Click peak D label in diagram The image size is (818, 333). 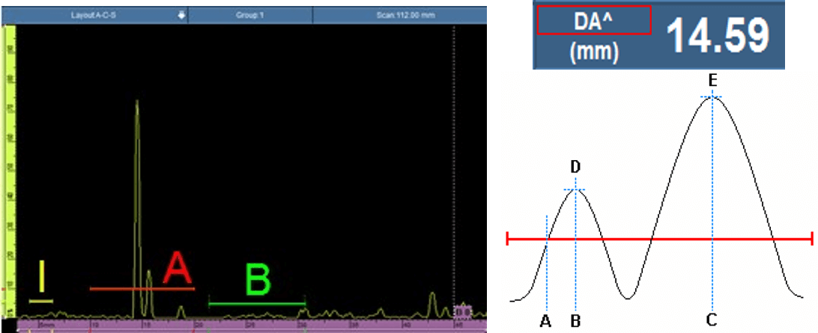575,167
